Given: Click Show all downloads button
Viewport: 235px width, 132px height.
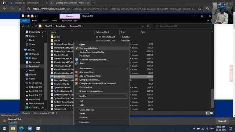Looking at the screenshot, I should (x=222, y=121).
